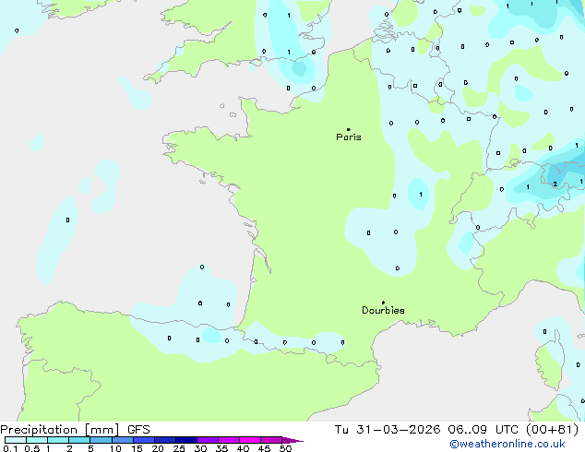Pick the 2–5 mm legend color swatch
The image size is (585, 452).
click(79, 440)
